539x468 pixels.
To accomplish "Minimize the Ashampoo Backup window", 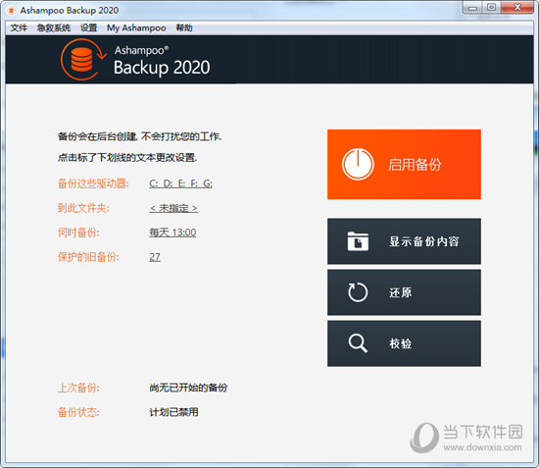I will [472, 7].
